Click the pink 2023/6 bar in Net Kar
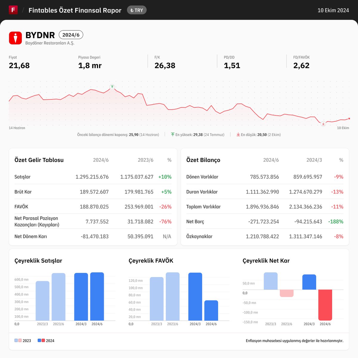This screenshot has height=358, width=358. pos(287,293)
